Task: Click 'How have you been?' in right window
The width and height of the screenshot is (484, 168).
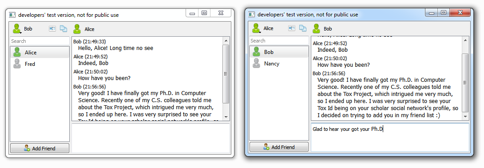Action: click(344, 65)
